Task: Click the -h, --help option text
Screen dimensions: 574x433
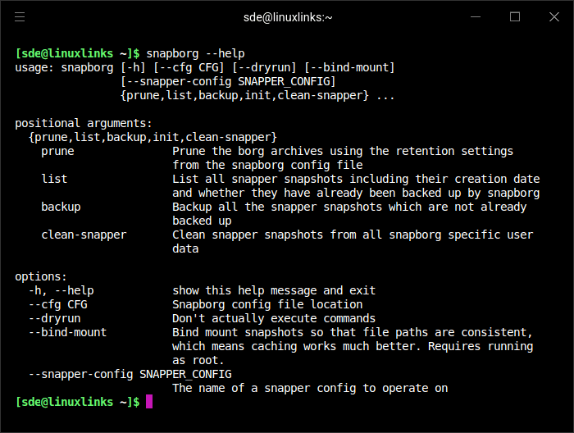Action: pos(61,290)
